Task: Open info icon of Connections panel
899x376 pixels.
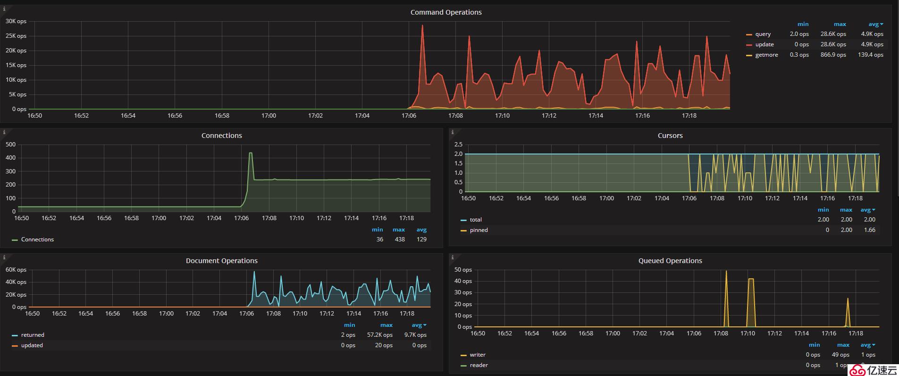Action: (4, 132)
